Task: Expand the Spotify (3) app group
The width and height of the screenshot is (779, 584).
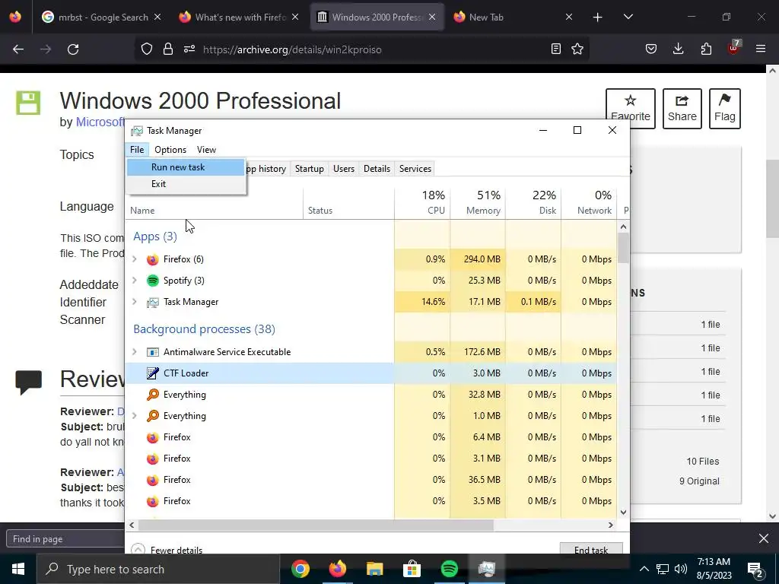Action: click(134, 281)
